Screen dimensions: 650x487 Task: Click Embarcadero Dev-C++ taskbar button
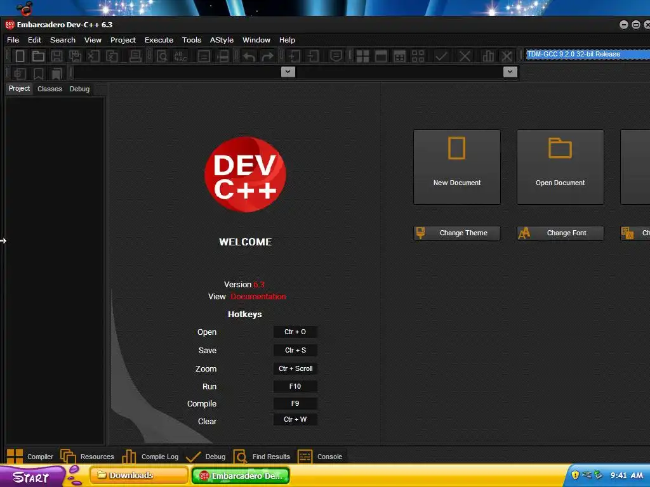241,476
